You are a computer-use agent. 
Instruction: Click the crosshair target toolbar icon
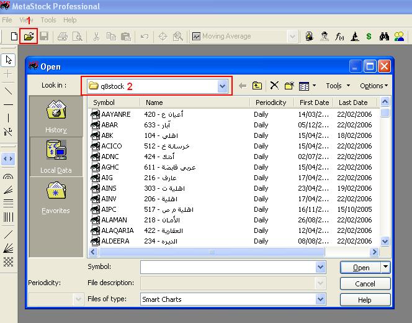click(163, 36)
